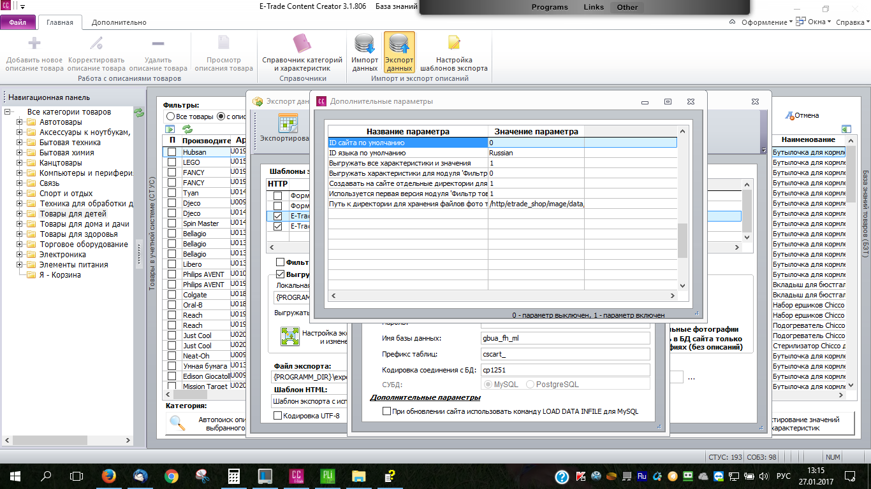Click the Кодировка соединения с БД field

pos(566,369)
